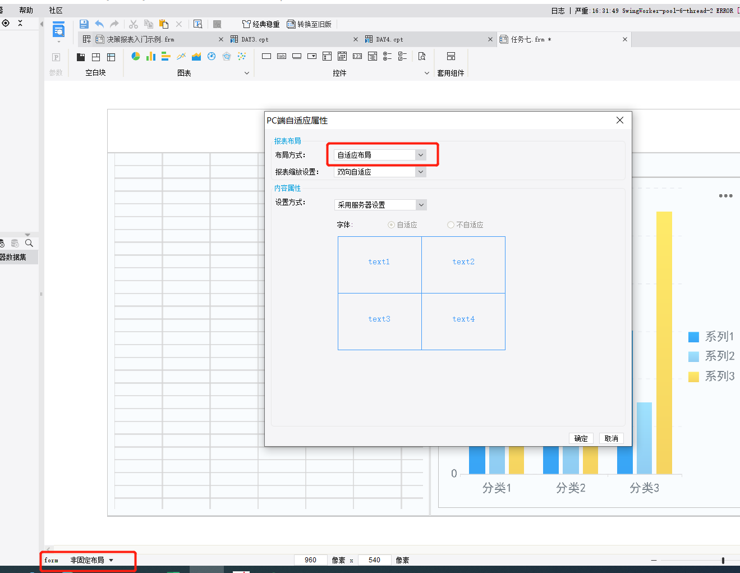Insert a pie chart component
This screenshot has width=740, height=573.
[x=136, y=56]
